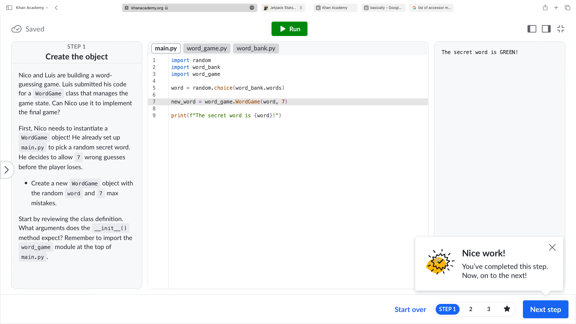Click the star step icon

coord(507,309)
